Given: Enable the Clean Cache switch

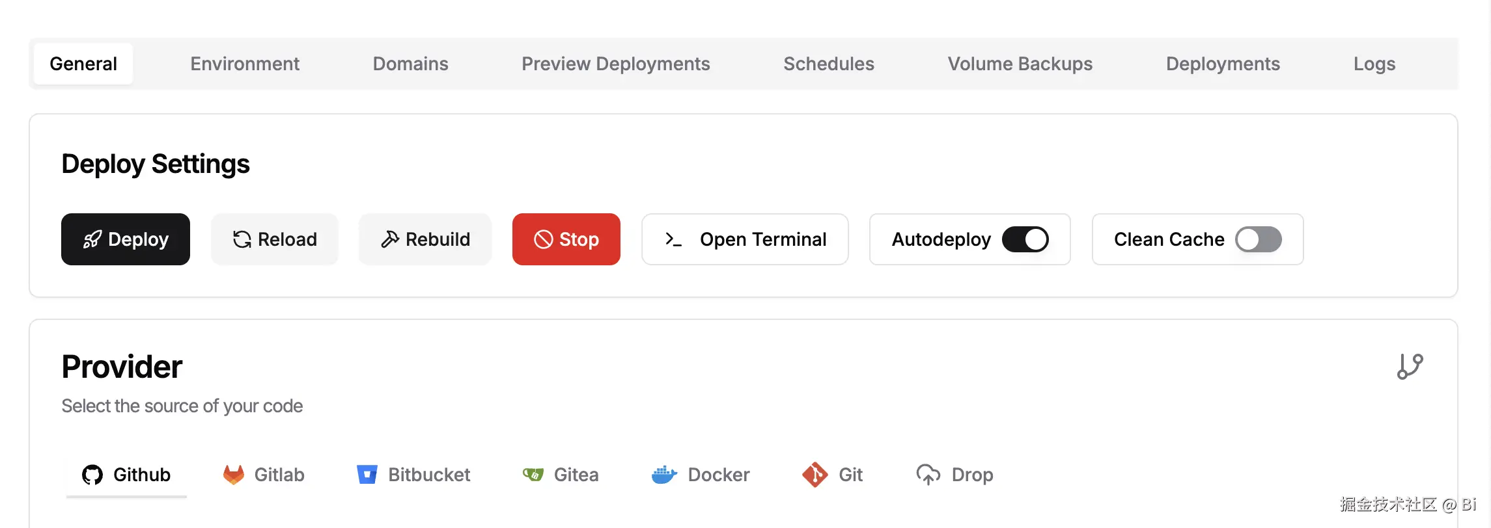Looking at the screenshot, I should [1259, 239].
